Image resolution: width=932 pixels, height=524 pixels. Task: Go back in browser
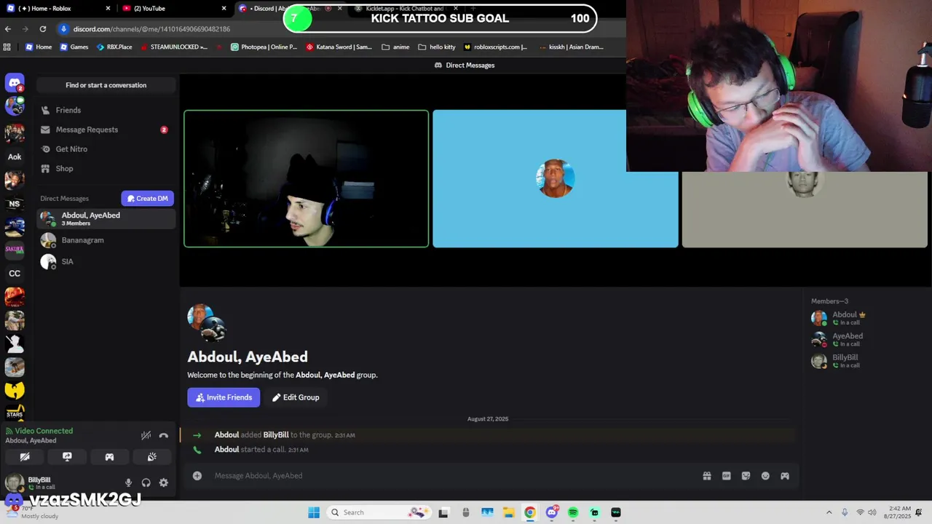pos(8,29)
